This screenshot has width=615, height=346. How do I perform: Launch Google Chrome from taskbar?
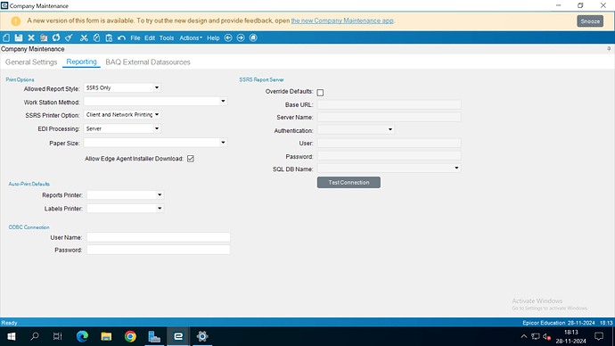(x=130, y=336)
